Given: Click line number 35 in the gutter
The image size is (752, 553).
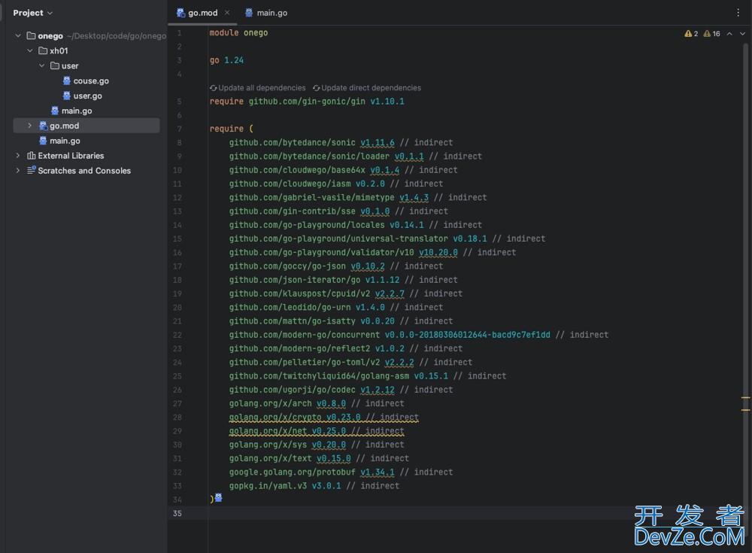Looking at the screenshot, I should pyautogui.click(x=177, y=513).
